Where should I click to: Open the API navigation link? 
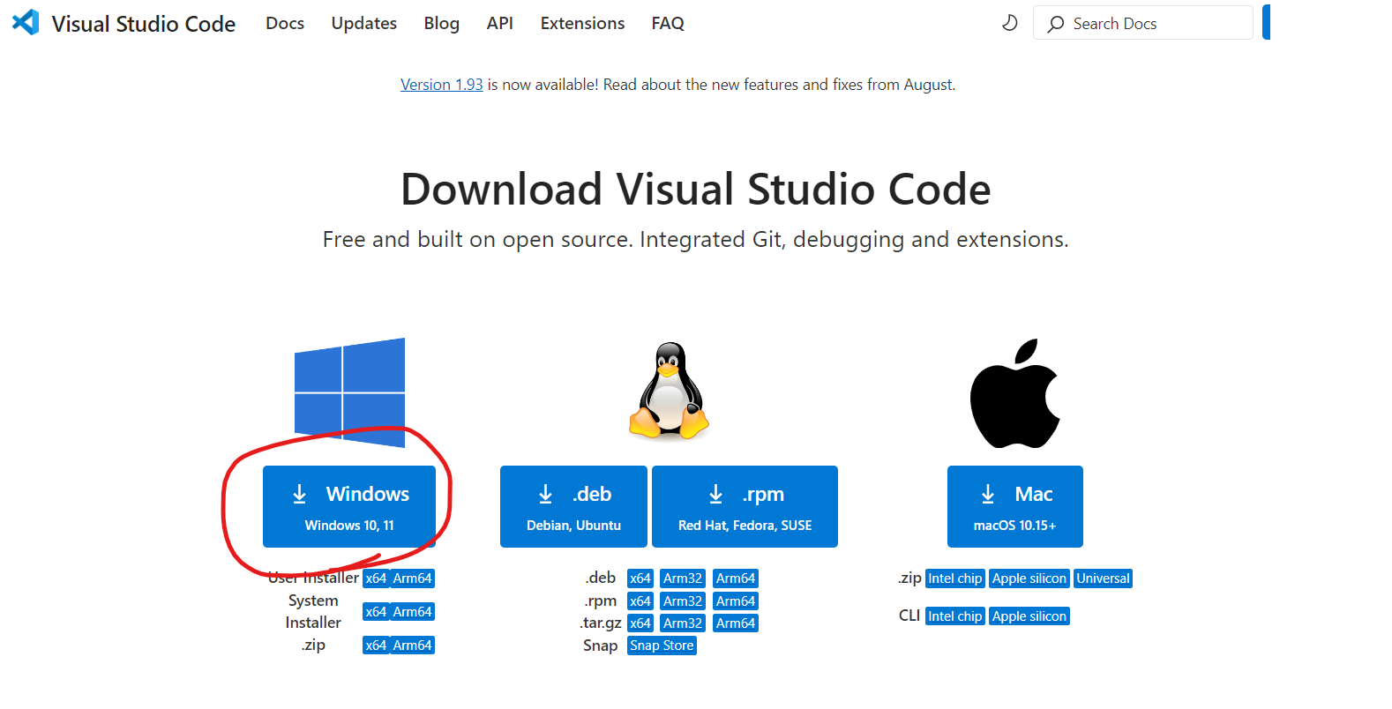pyautogui.click(x=499, y=24)
